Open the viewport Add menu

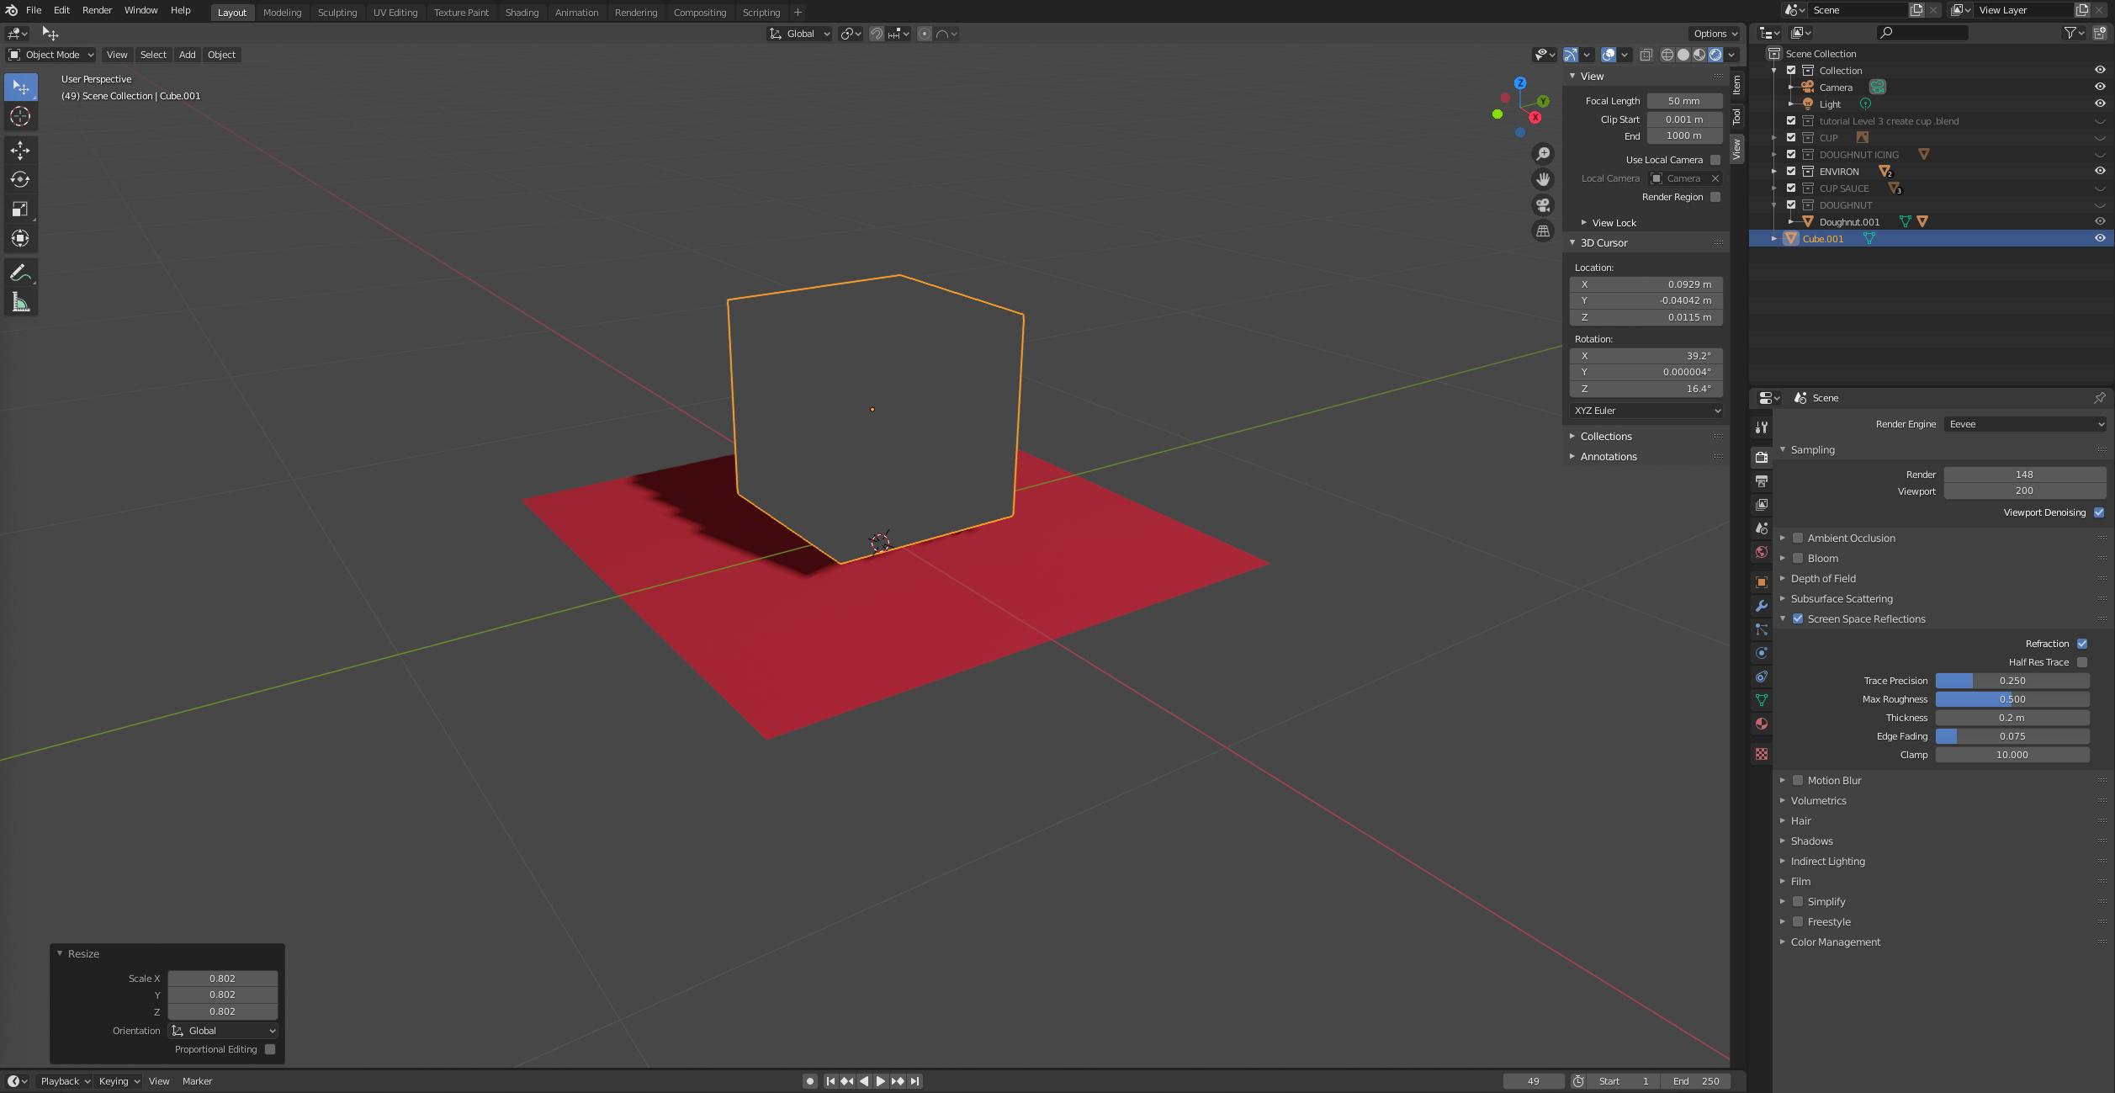pos(187,55)
